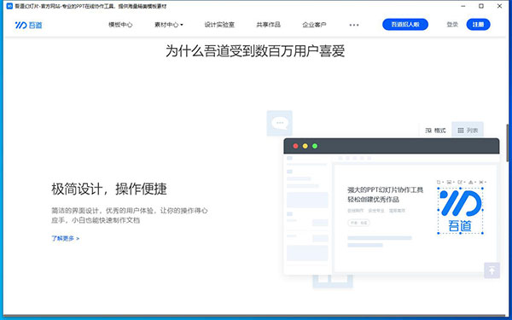This screenshot has height=320, width=512.
Task: Click the title 为什么吾道受到数百万用户喜爱
Action: [255, 51]
